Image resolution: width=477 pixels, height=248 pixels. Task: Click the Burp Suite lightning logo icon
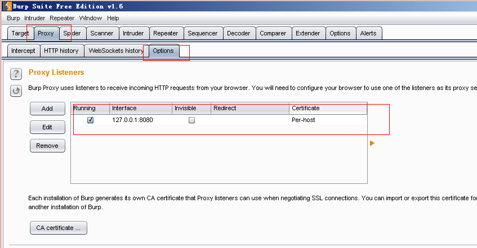[8, 6]
